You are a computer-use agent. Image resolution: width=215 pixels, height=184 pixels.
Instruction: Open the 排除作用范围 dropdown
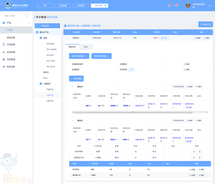(x=101, y=56)
